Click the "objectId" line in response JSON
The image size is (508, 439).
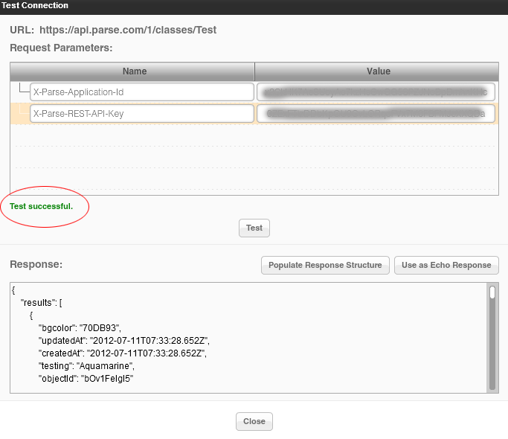[x=86, y=378]
